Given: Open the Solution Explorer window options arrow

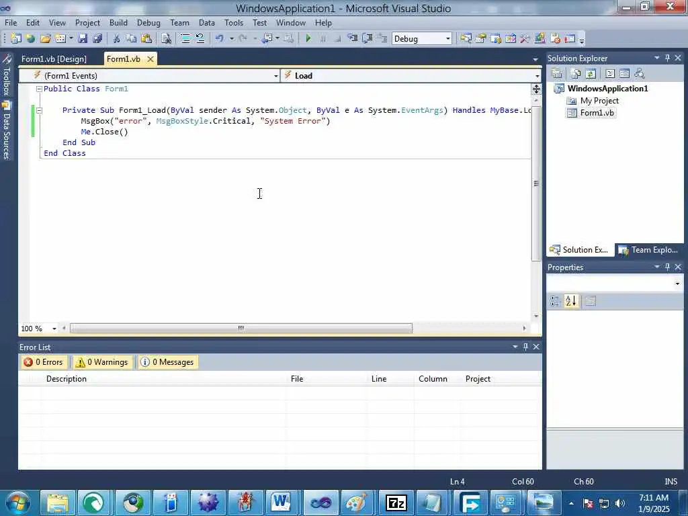Looking at the screenshot, I should click(x=657, y=58).
